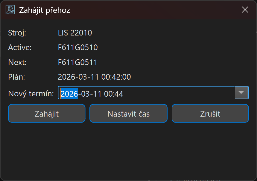
Task: Click the Nový termín label
Action: point(31,94)
